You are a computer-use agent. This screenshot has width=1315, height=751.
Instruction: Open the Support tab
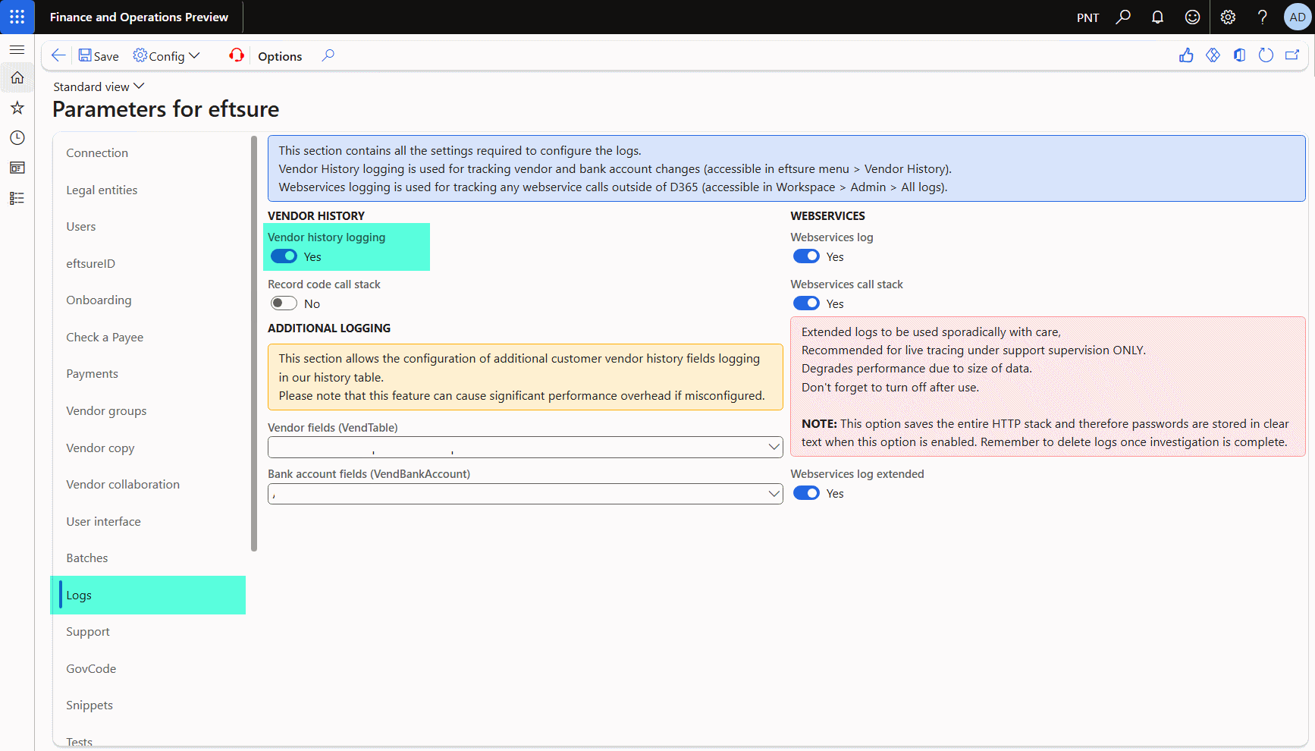tap(88, 631)
